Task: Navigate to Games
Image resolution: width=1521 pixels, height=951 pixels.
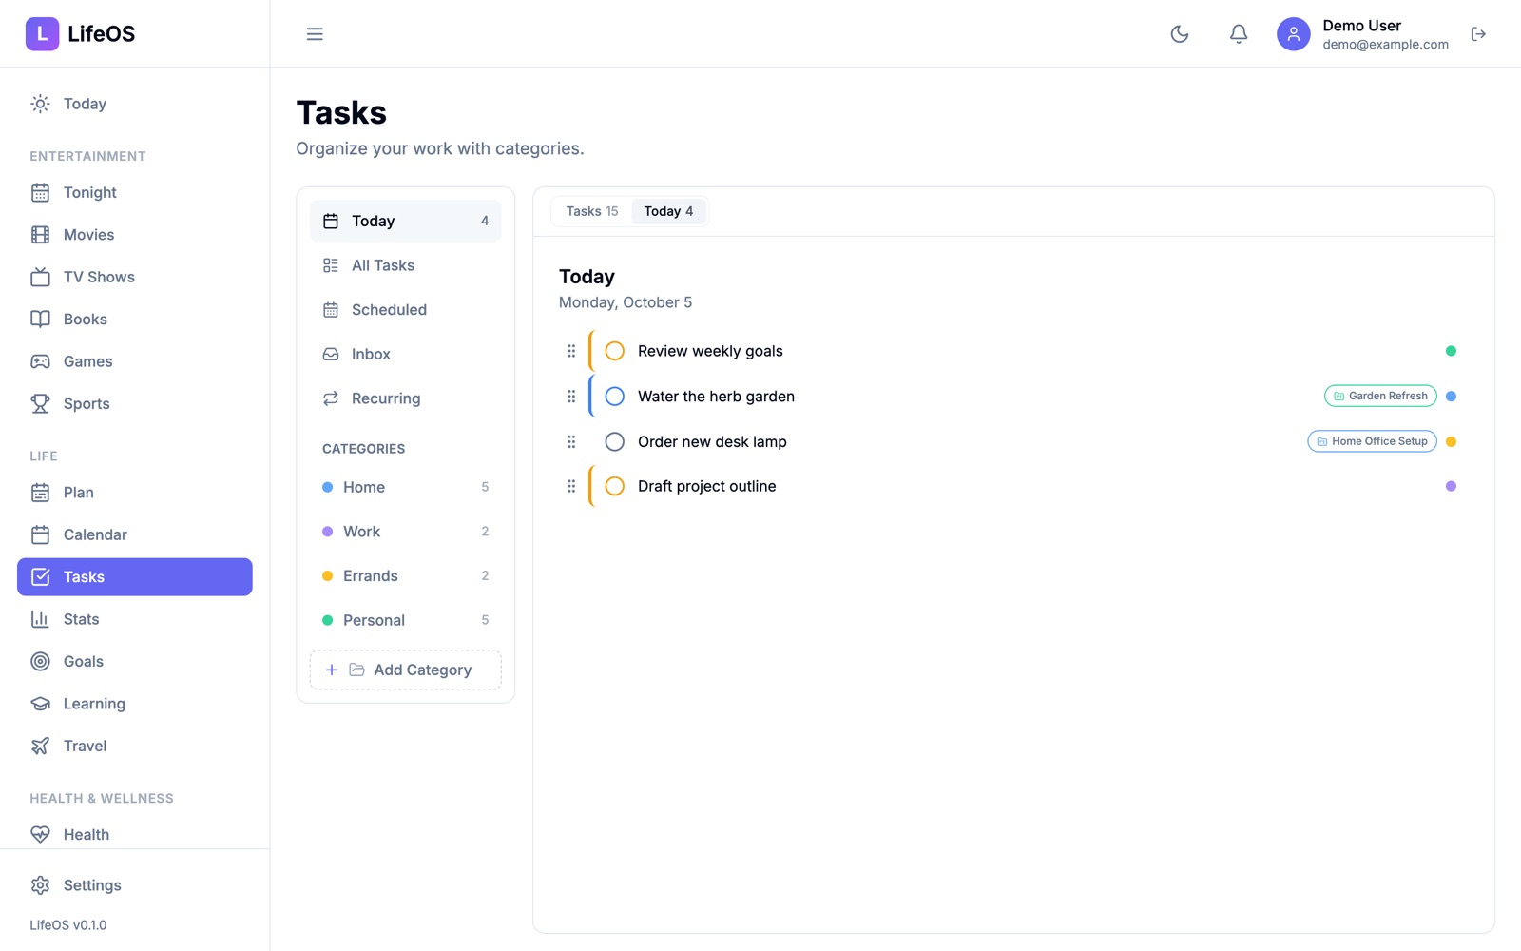Action: (135, 361)
